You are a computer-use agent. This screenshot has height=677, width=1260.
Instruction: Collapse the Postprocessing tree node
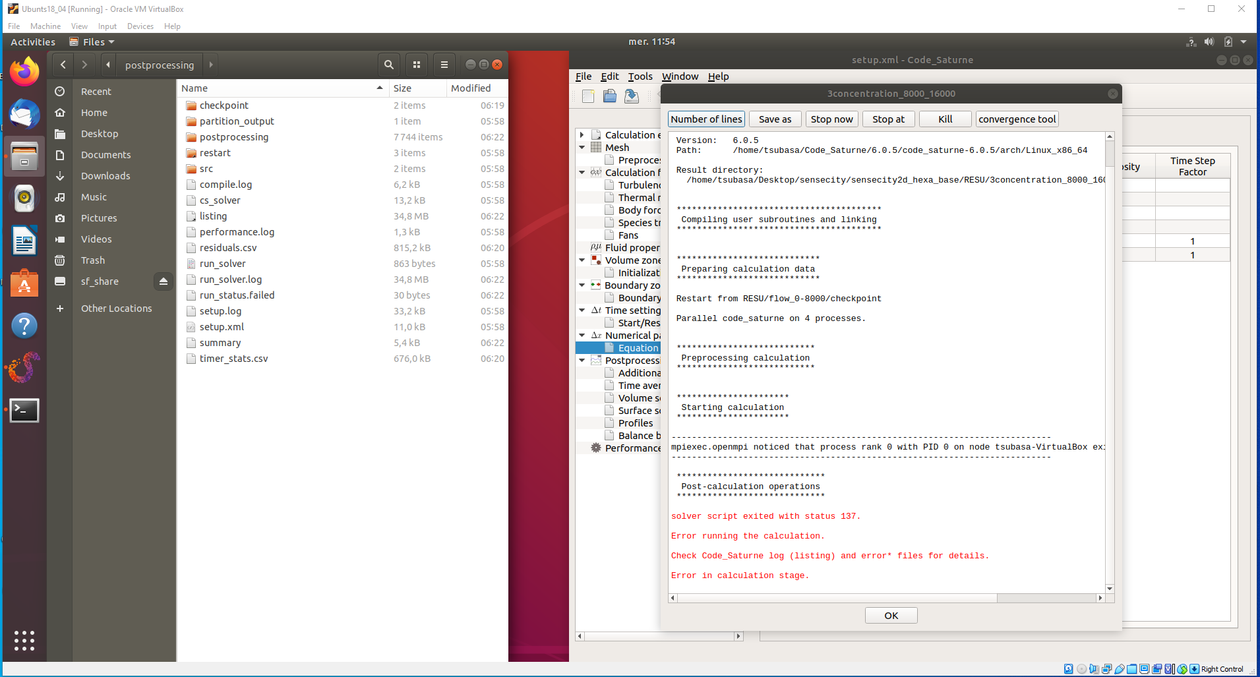click(582, 361)
